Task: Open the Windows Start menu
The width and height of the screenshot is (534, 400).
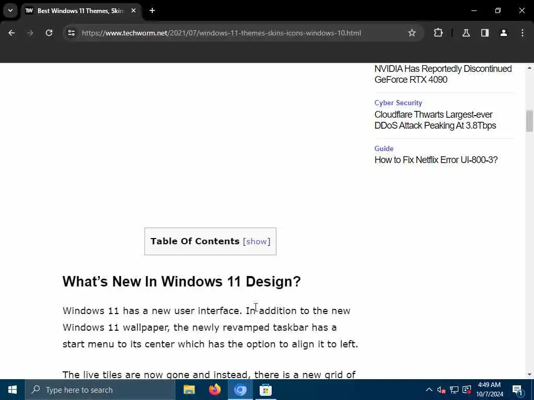Action: [13, 390]
